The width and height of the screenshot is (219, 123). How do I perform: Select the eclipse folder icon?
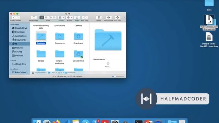tap(41, 54)
